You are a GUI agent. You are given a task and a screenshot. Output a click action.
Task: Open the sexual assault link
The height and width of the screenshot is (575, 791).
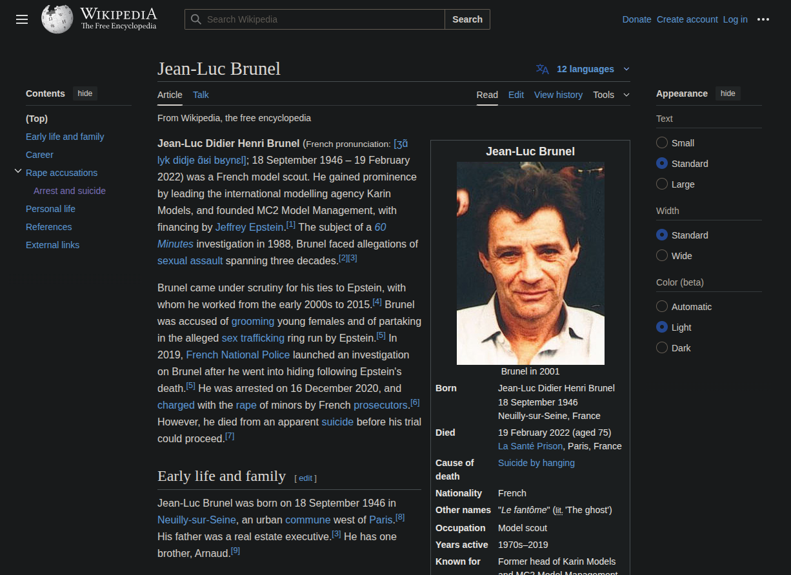[190, 260]
